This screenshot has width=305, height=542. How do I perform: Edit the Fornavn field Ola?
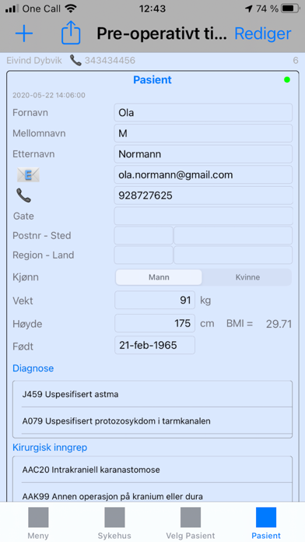tap(203, 113)
